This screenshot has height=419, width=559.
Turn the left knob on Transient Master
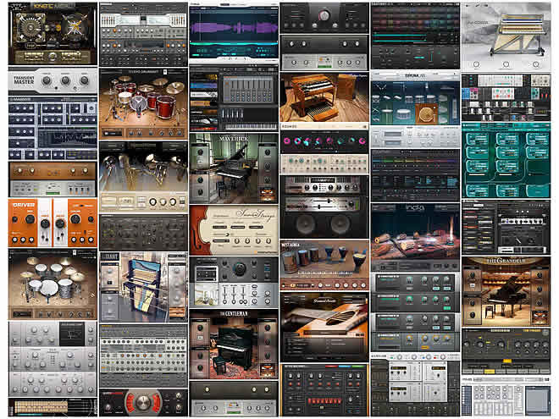[47, 80]
